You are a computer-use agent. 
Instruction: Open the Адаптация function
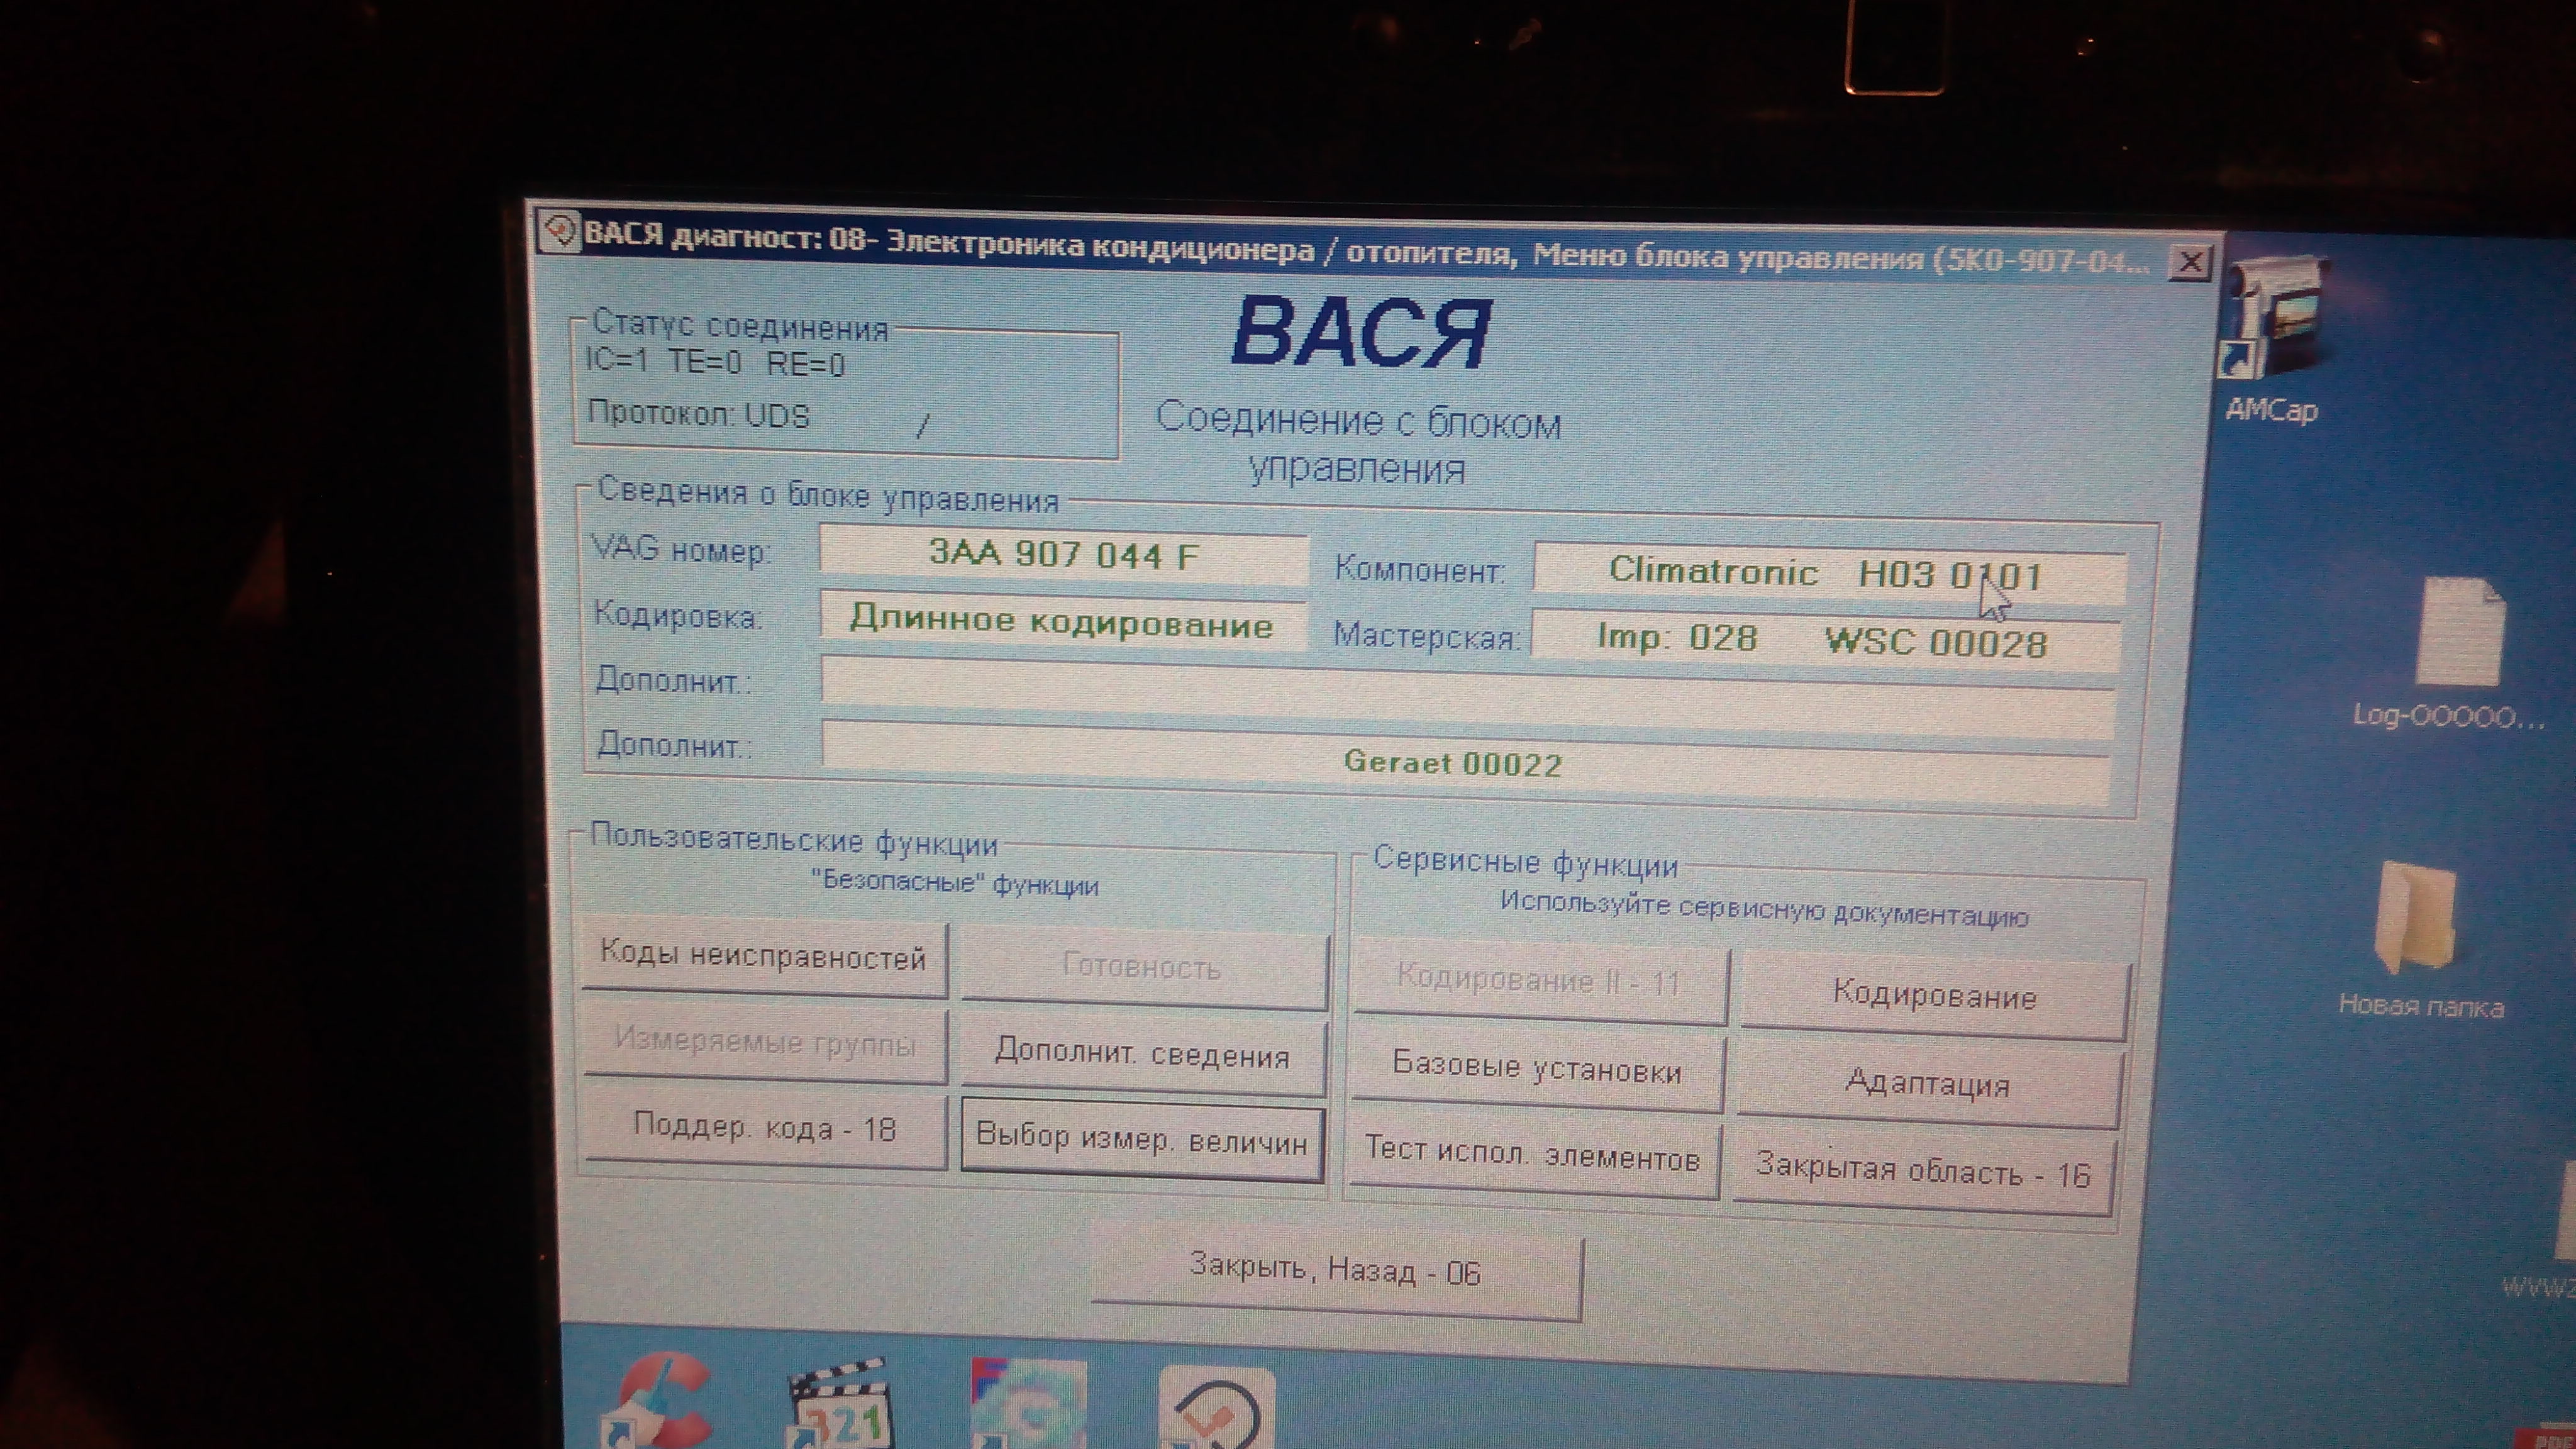[x=1927, y=1083]
